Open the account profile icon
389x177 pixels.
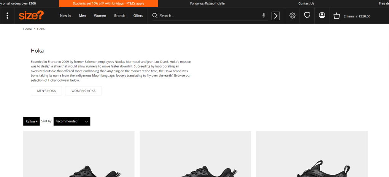322,16
